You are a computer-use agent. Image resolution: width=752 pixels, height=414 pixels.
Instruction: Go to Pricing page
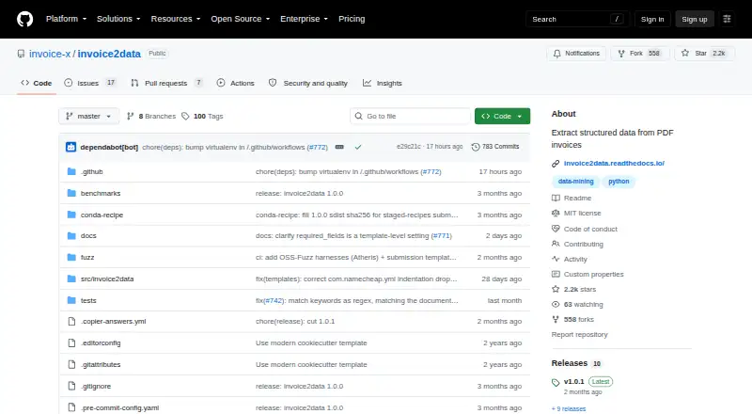[x=352, y=19]
